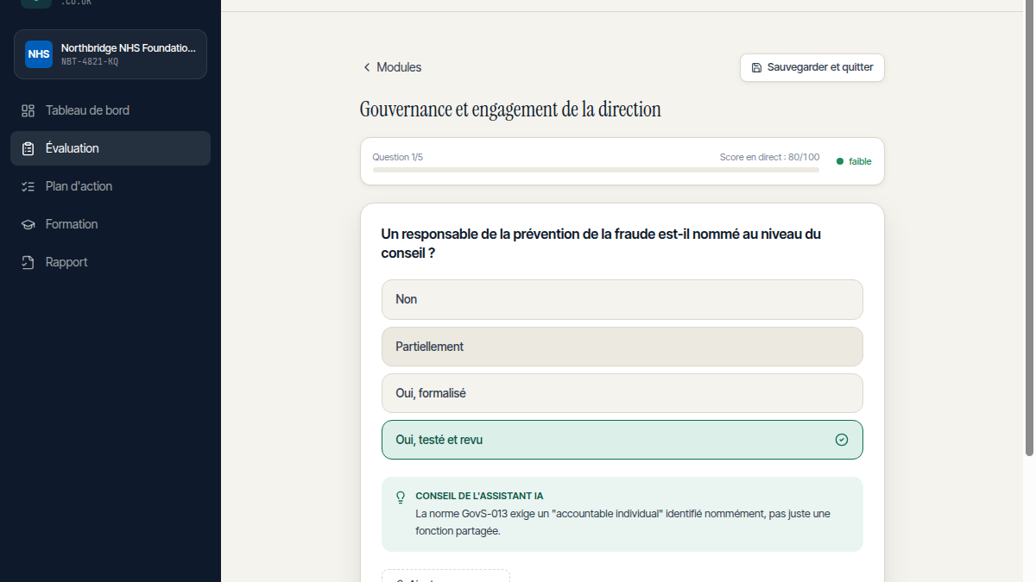Screen dimensions: 1036x582
Task: Click CONSEIL DE L'ASSISTANT IA heading
Action: [x=479, y=496]
